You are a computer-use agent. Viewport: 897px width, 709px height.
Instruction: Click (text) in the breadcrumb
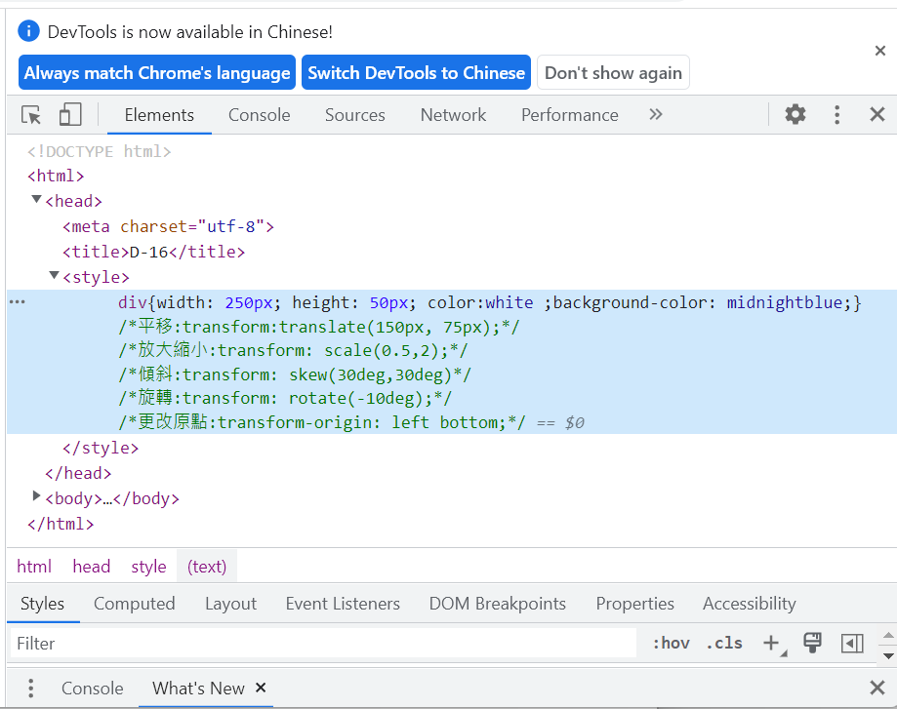click(x=207, y=567)
